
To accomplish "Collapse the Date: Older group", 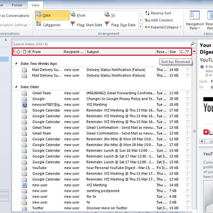I will coord(16,87).
